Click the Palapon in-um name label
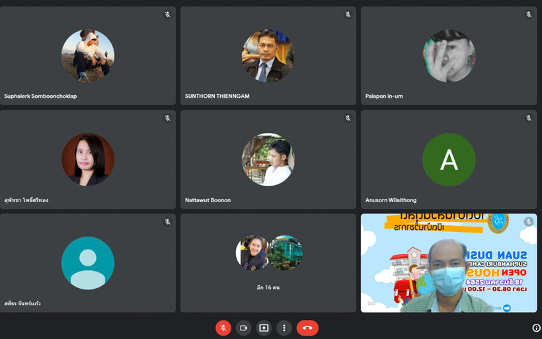This screenshot has height=339, width=542. [x=384, y=96]
